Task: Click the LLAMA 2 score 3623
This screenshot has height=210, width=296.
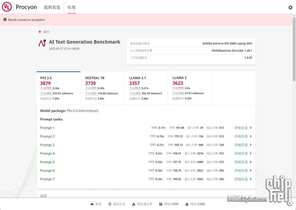Action: pyautogui.click(x=178, y=83)
